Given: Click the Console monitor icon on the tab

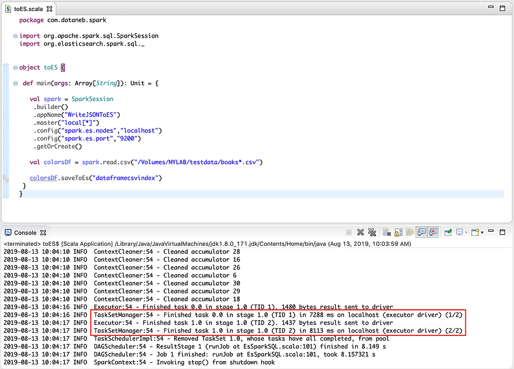Looking at the screenshot, I should tap(8, 233).
